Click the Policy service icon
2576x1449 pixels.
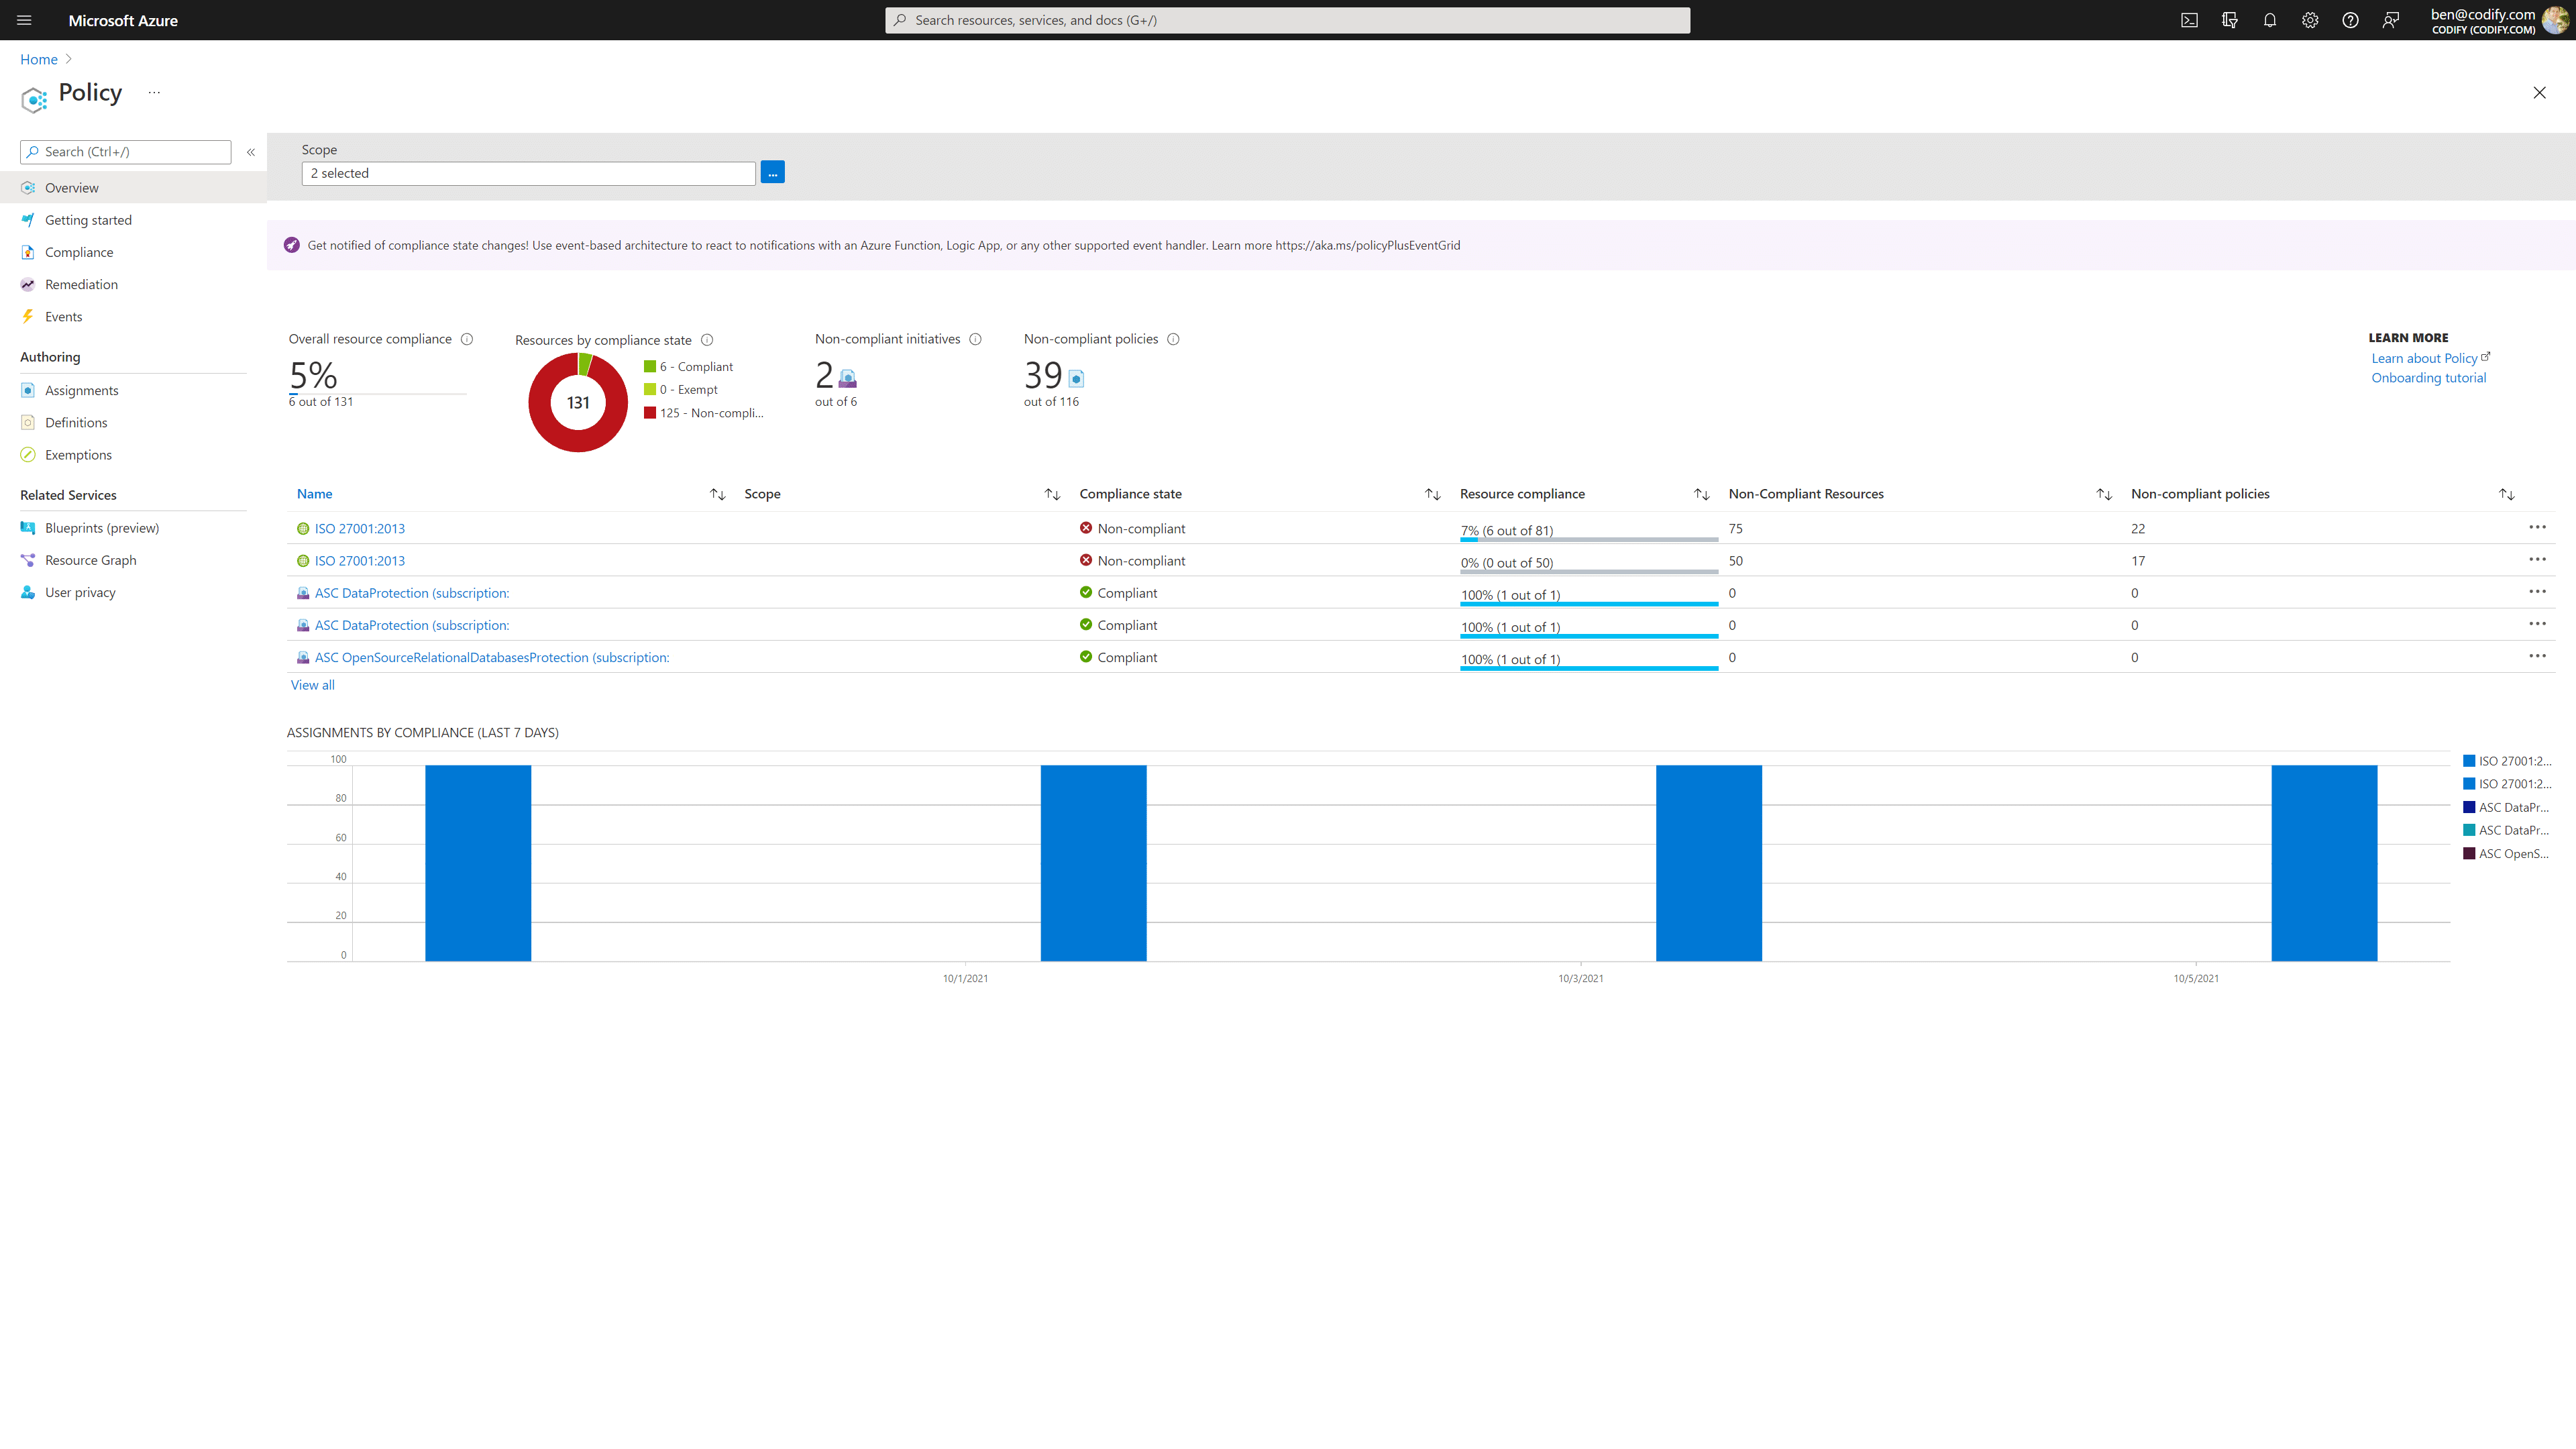[x=34, y=99]
